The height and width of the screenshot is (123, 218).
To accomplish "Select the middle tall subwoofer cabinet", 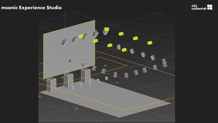I will point(68,80).
